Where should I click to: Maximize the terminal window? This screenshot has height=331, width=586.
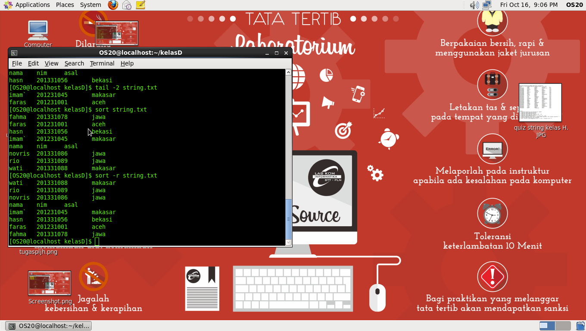click(277, 53)
